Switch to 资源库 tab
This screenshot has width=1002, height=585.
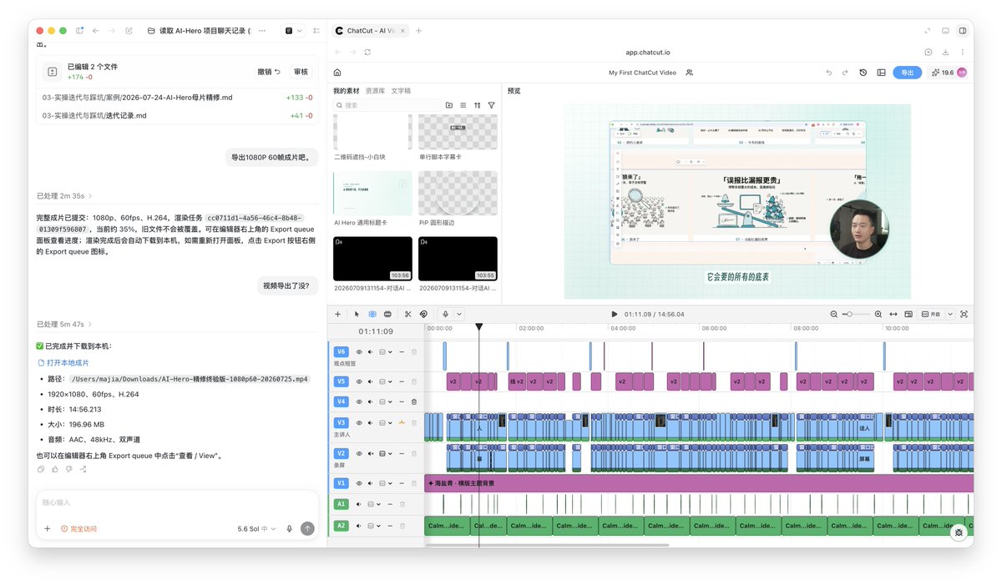(x=375, y=90)
